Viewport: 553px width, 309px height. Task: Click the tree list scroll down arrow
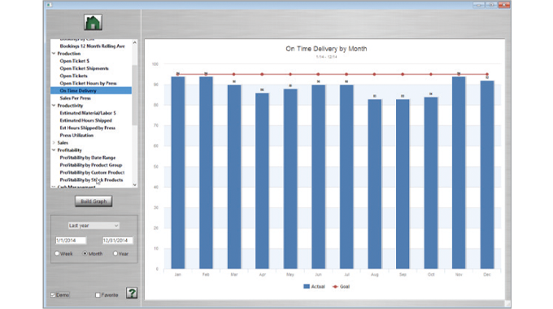click(135, 185)
